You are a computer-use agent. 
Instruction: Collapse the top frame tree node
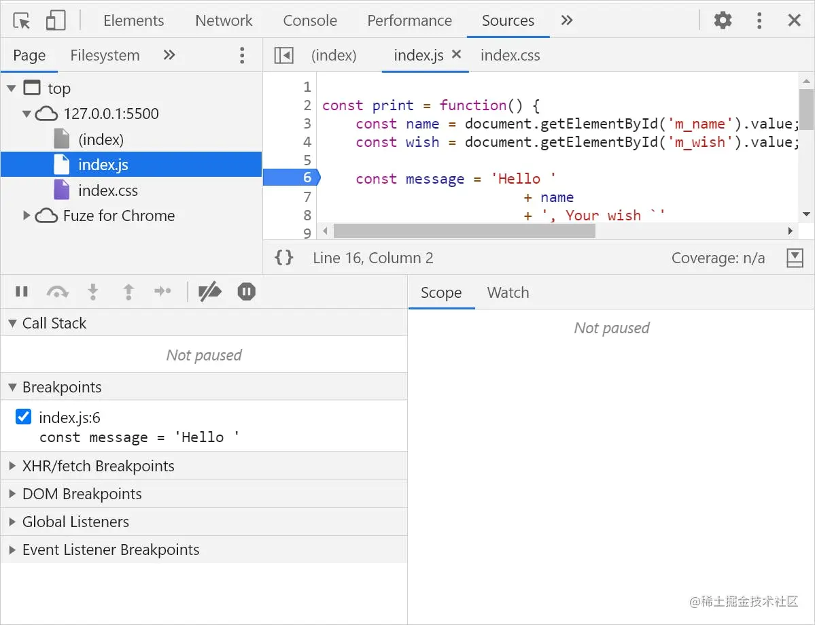pyautogui.click(x=12, y=88)
